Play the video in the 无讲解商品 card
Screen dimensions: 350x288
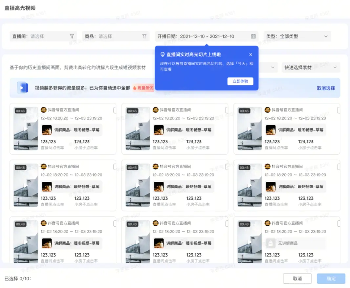[x=250, y=242]
